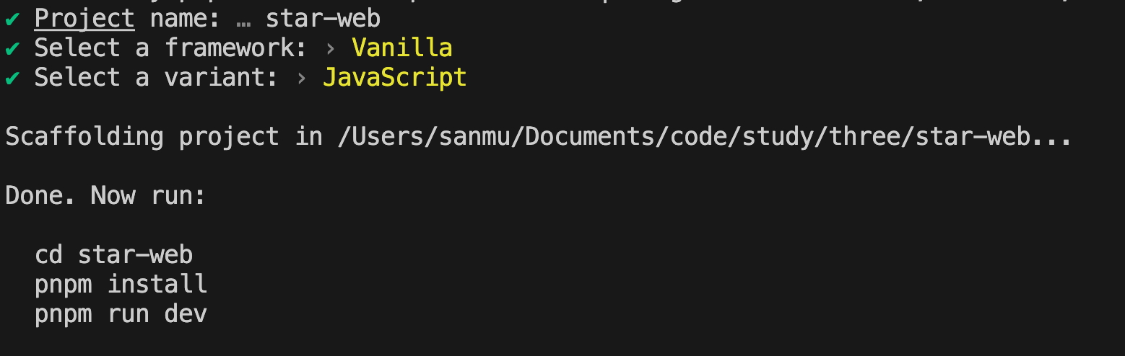Click the 'pnpm run dev' command line
Screen dimensions: 1125x356
121,313
